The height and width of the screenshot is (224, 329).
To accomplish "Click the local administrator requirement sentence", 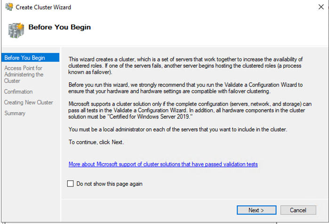I will 178,129.
